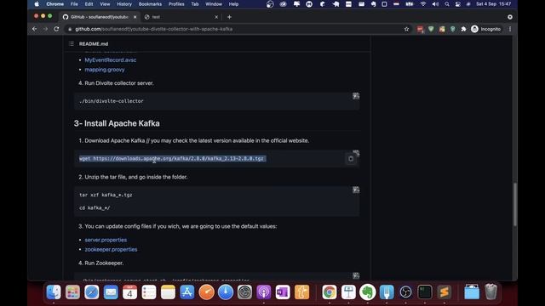Open the Edit menu
This screenshot has height=306, width=545.
pos(89,4)
